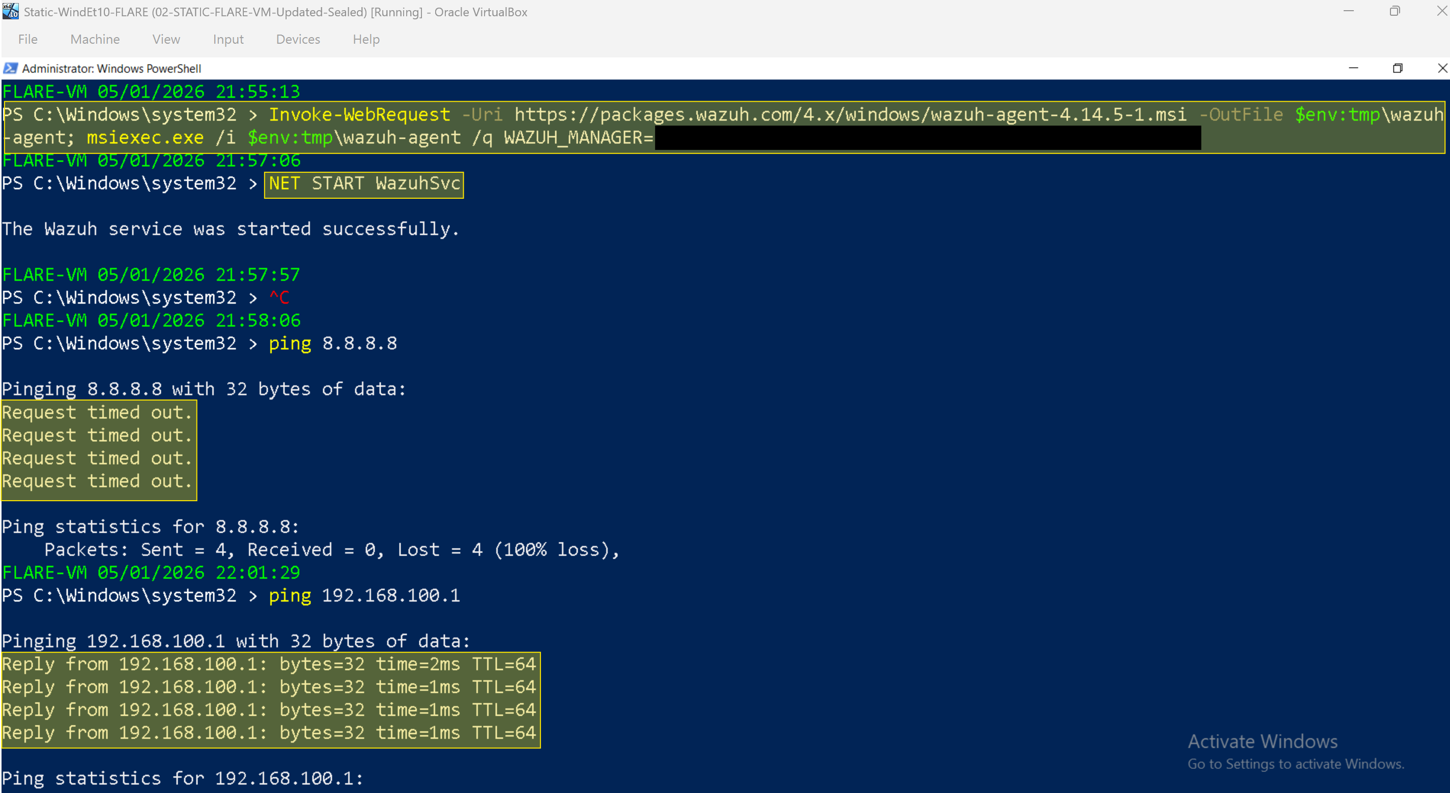This screenshot has width=1450, height=793.
Task: Close the Administrator PowerShell window
Action: [1442, 68]
